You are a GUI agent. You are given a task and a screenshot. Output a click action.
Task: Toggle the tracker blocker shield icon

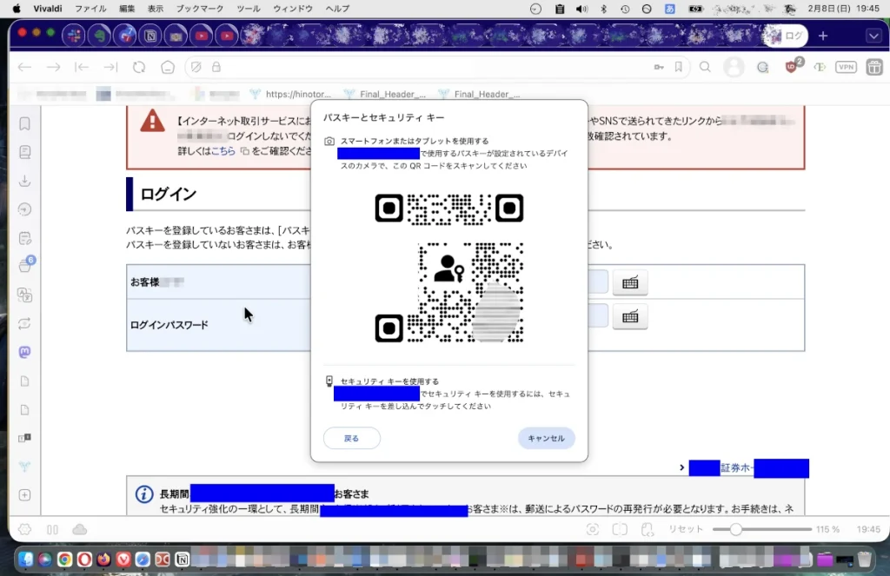tap(196, 67)
